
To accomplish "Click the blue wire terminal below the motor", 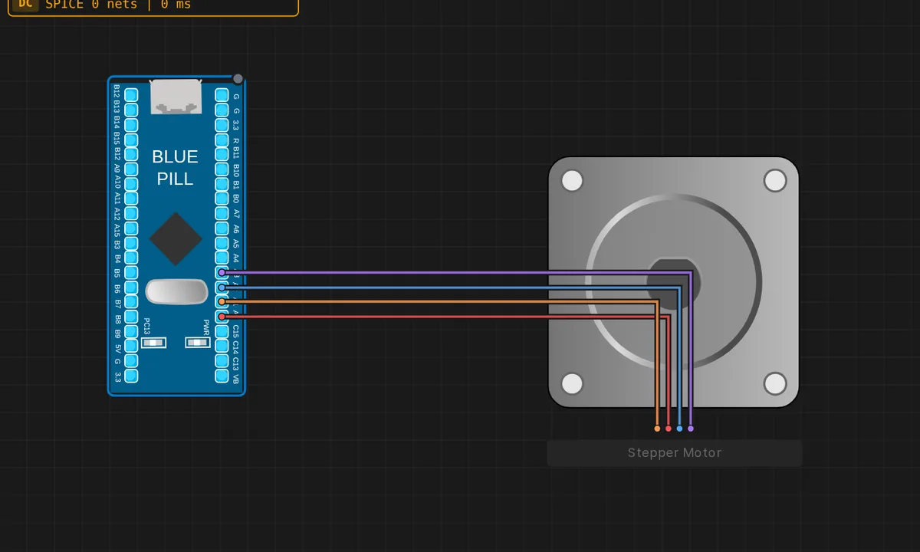I will (679, 429).
